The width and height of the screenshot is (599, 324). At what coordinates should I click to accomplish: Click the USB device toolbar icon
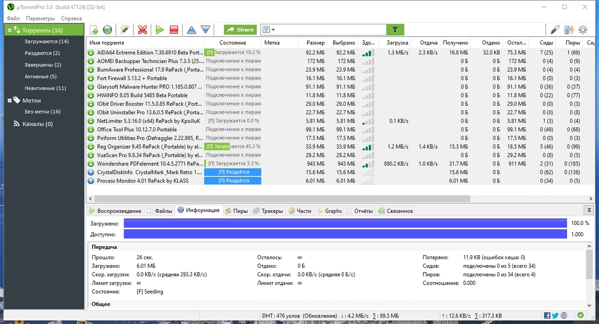tap(554, 30)
